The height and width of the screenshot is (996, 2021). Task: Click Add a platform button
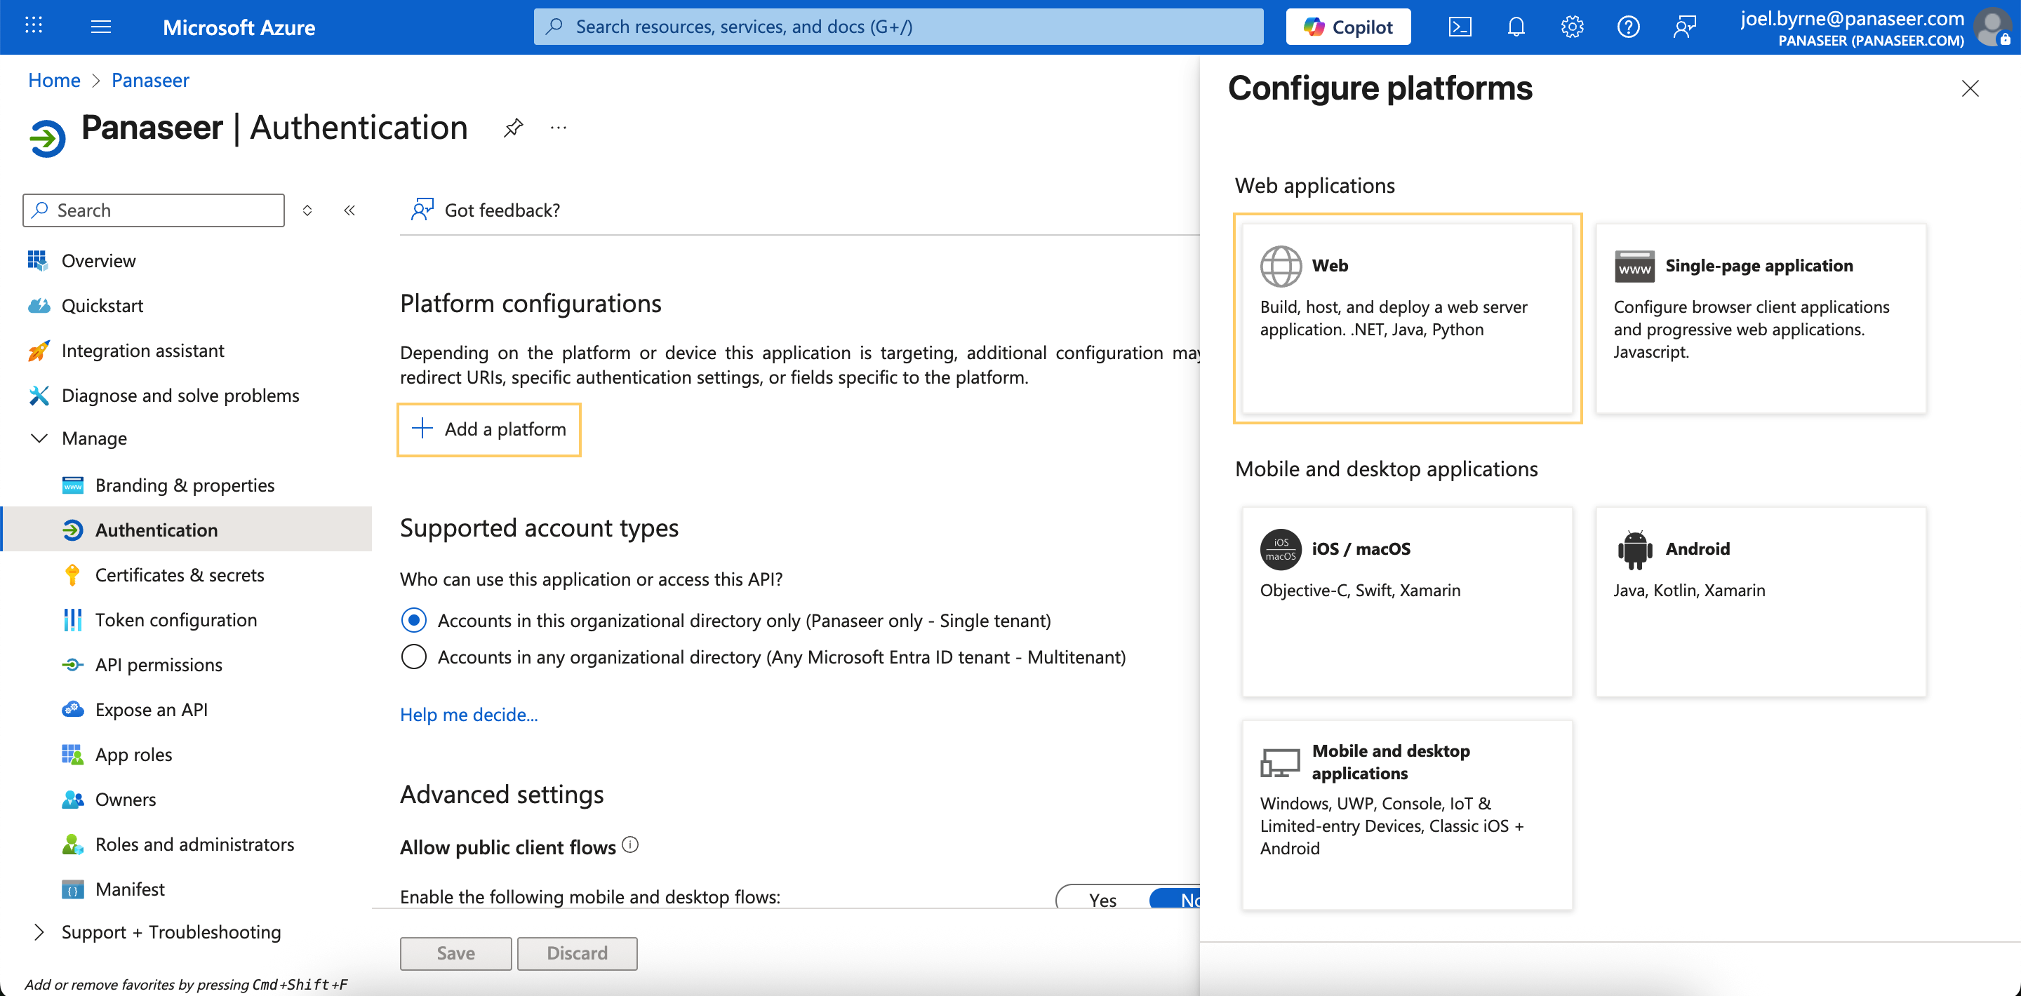[489, 429]
